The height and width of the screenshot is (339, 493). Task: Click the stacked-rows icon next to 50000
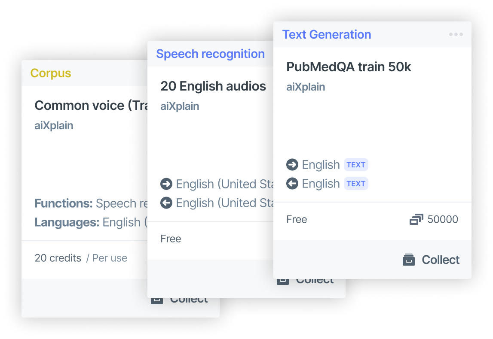(x=416, y=220)
